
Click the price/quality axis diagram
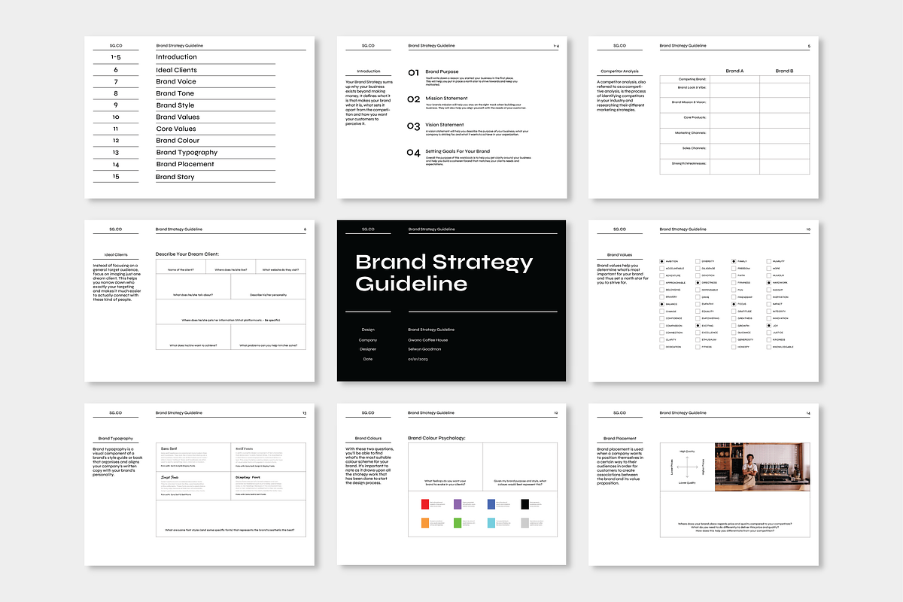pos(687,467)
